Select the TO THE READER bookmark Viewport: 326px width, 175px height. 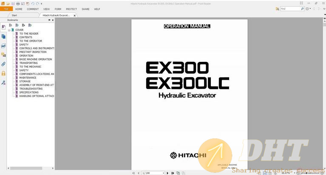[x=29, y=33]
